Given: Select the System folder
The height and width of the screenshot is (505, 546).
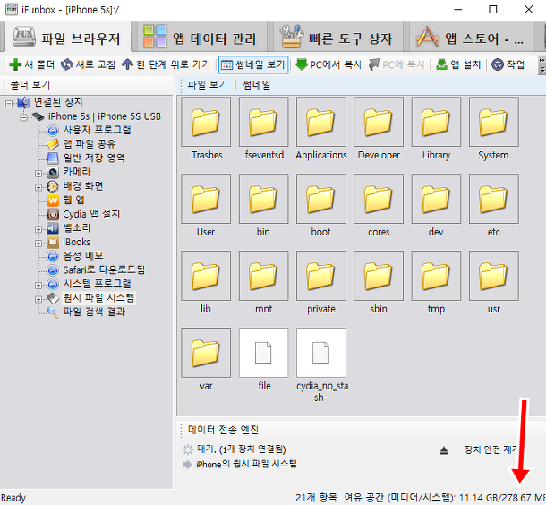Looking at the screenshot, I should (494, 122).
